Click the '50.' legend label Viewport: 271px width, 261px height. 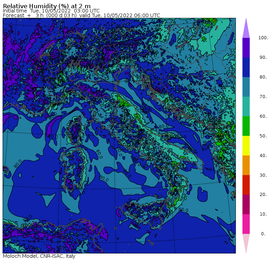click(x=263, y=136)
